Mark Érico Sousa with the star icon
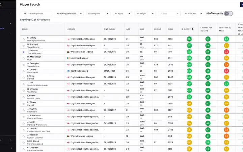Image resolution: width=243 pixels, height=152 pixels. pyautogui.click(x=24, y=142)
